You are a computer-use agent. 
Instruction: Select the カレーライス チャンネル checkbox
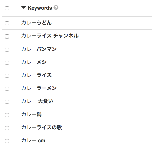(7, 36)
